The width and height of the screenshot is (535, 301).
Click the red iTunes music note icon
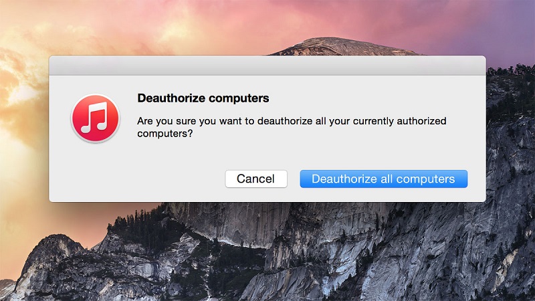(96, 118)
